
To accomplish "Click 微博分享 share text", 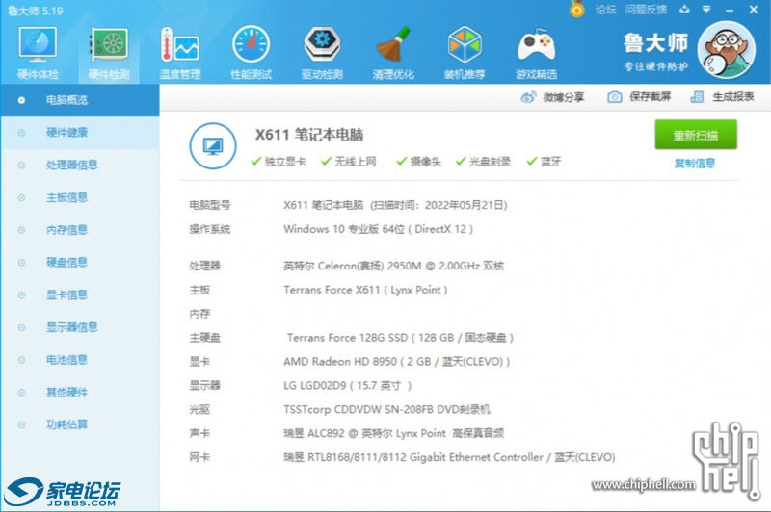I will (x=564, y=97).
